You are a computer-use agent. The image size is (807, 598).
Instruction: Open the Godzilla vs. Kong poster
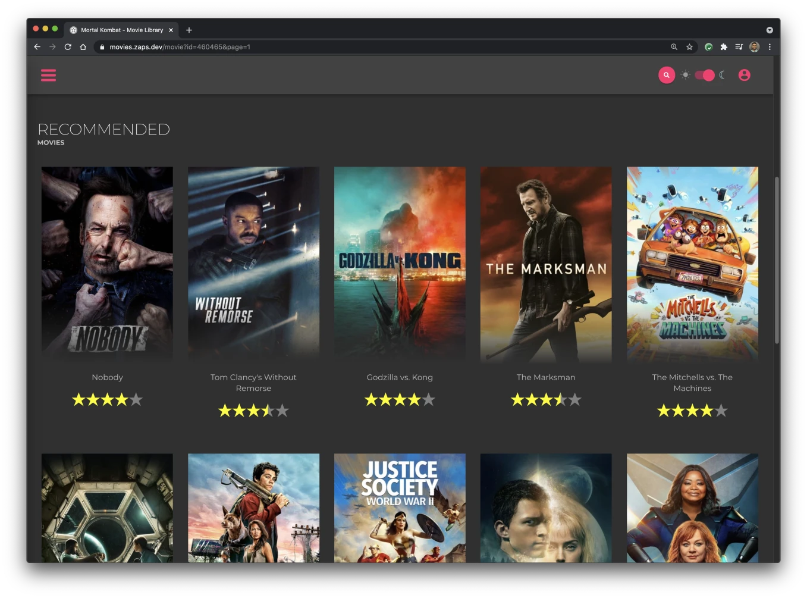coord(400,264)
